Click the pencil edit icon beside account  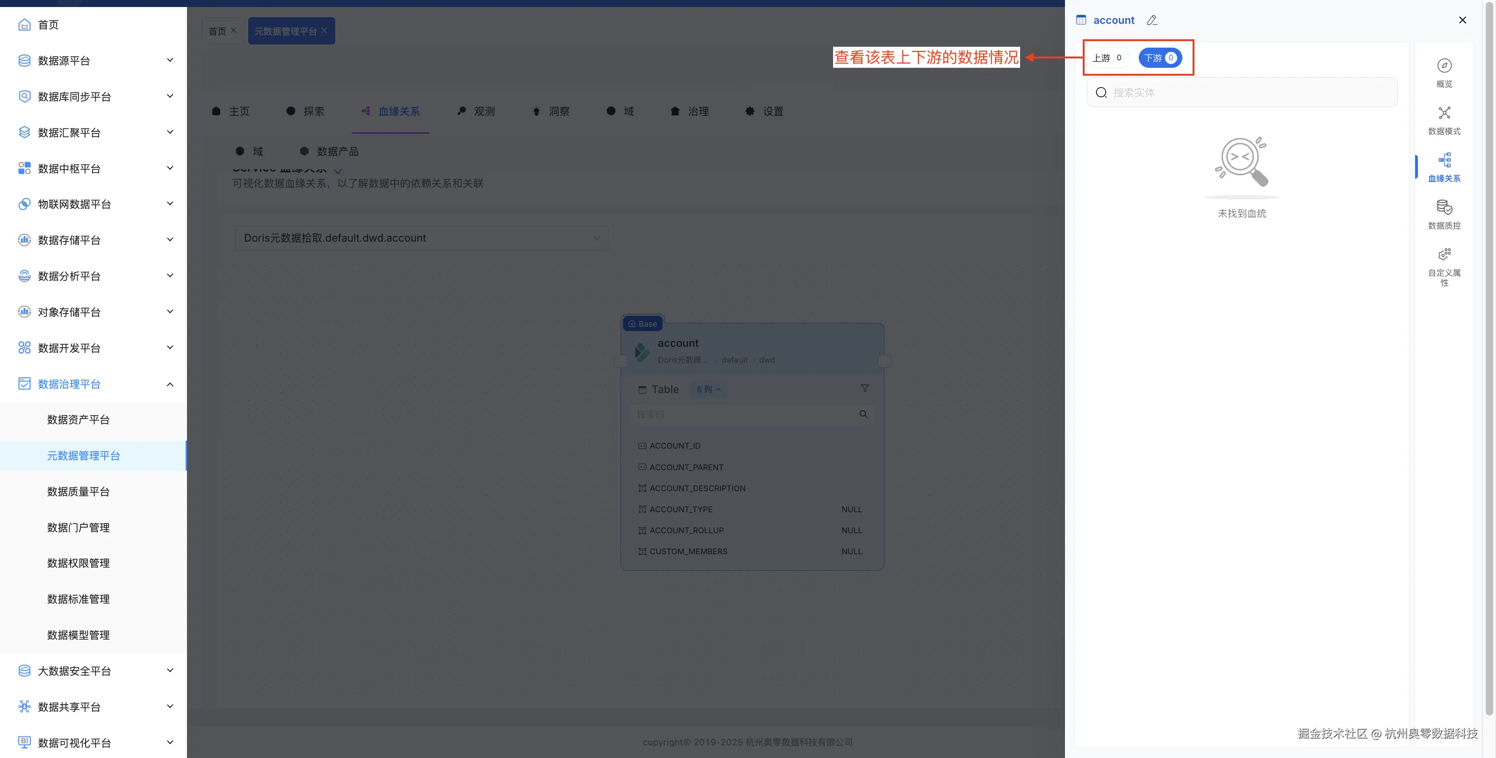click(1152, 20)
